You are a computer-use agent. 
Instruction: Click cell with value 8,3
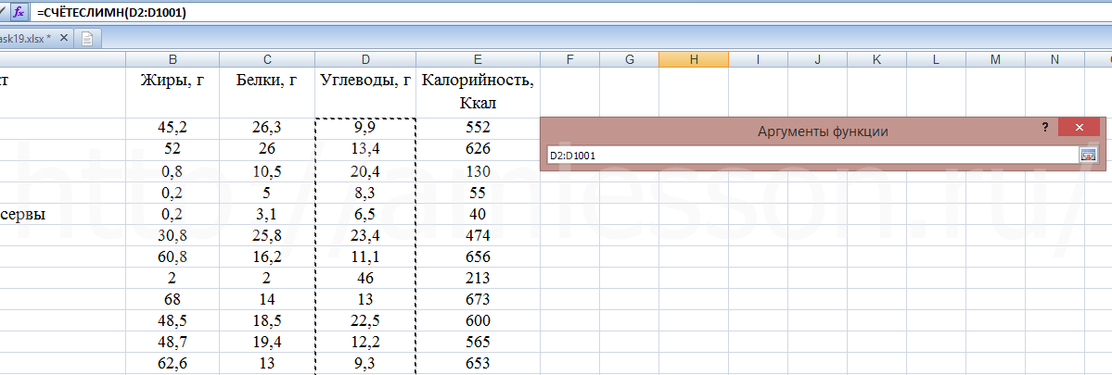[x=365, y=193]
